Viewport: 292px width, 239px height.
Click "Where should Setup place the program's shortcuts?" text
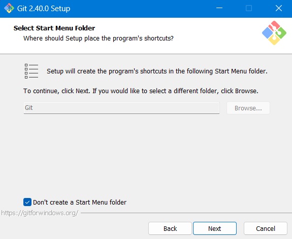coord(99,38)
